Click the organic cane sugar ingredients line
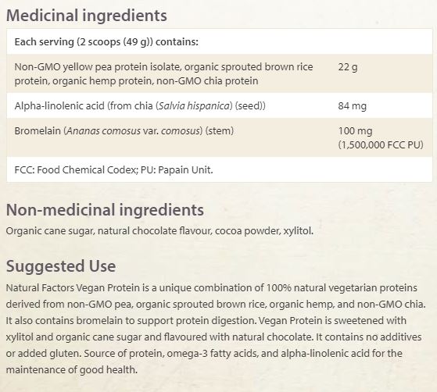This screenshot has height=392, width=437. click(x=159, y=231)
